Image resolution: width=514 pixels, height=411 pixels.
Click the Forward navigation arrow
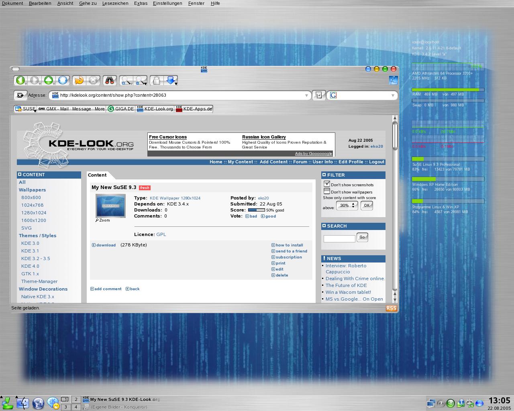point(34,80)
